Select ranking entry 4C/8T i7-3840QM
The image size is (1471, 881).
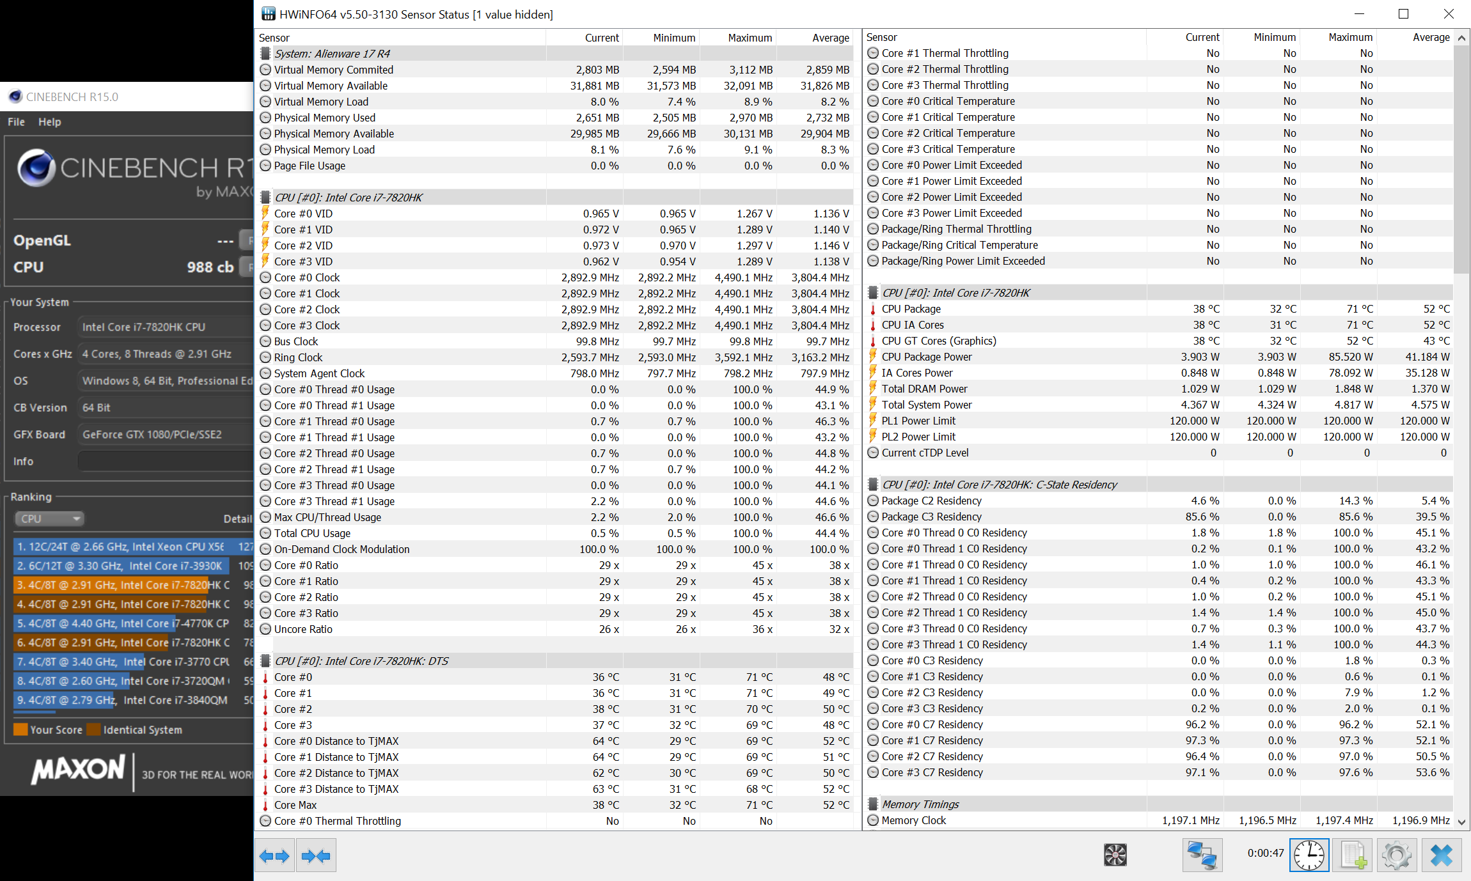133,700
